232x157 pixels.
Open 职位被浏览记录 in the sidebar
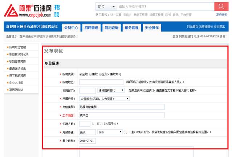click(x=19, y=54)
